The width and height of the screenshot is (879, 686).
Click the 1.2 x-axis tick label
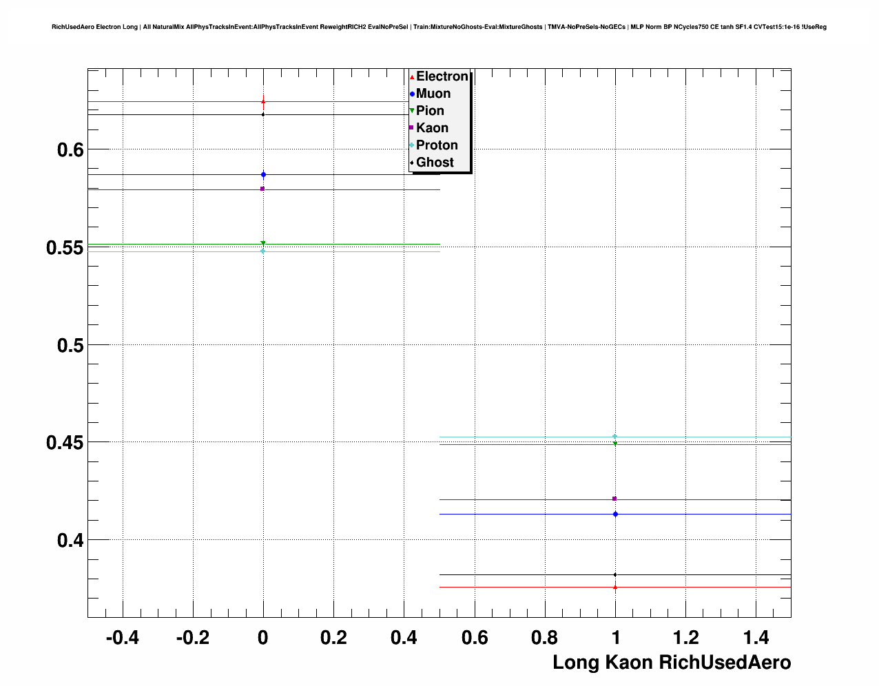[685, 638]
